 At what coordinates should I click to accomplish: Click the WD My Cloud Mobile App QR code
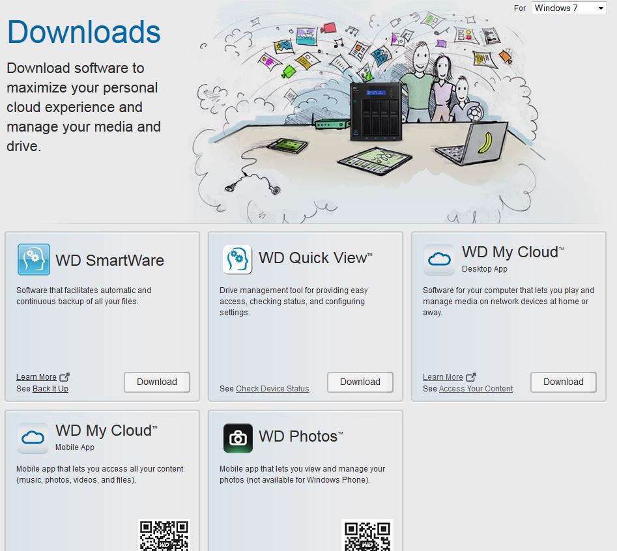tap(164, 535)
